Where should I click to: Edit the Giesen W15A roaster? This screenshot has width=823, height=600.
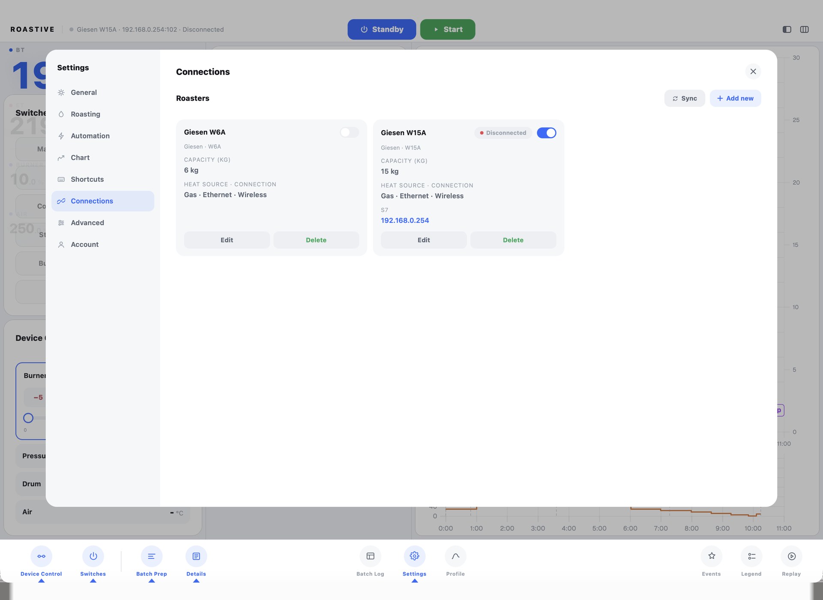point(424,240)
